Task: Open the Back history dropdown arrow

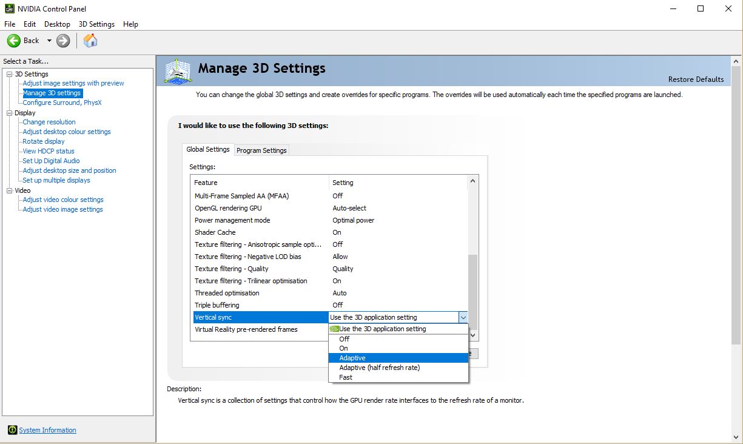Action: pos(49,41)
